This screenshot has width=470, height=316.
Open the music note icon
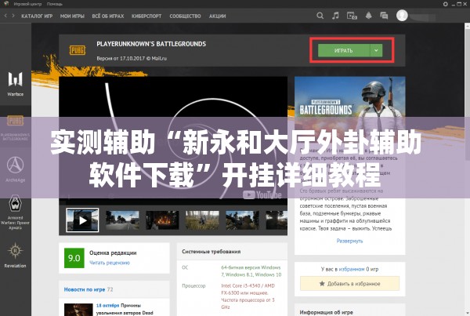point(335,16)
